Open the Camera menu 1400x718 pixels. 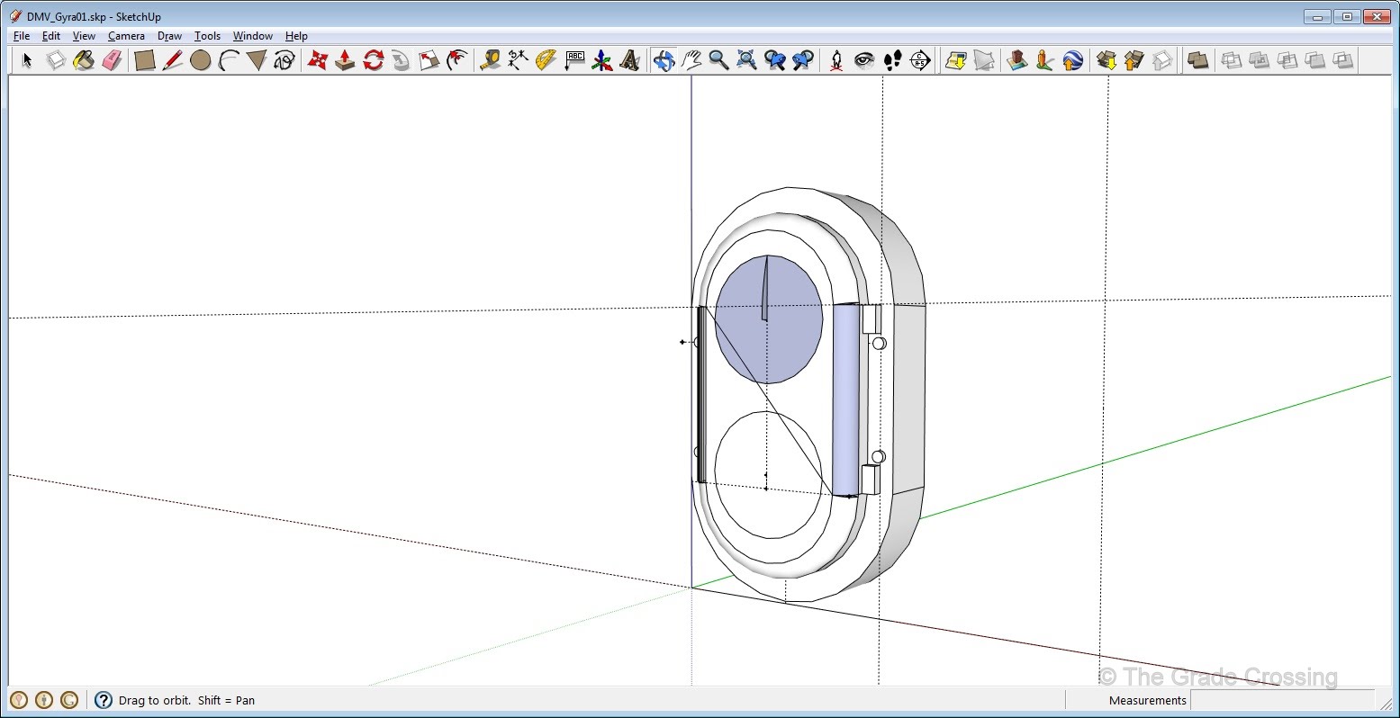pyautogui.click(x=126, y=36)
